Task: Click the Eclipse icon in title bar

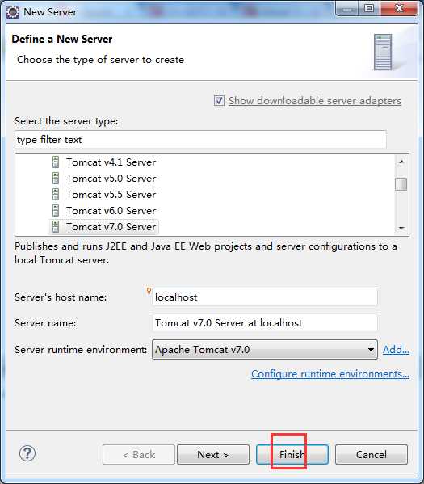Action: (x=13, y=12)
